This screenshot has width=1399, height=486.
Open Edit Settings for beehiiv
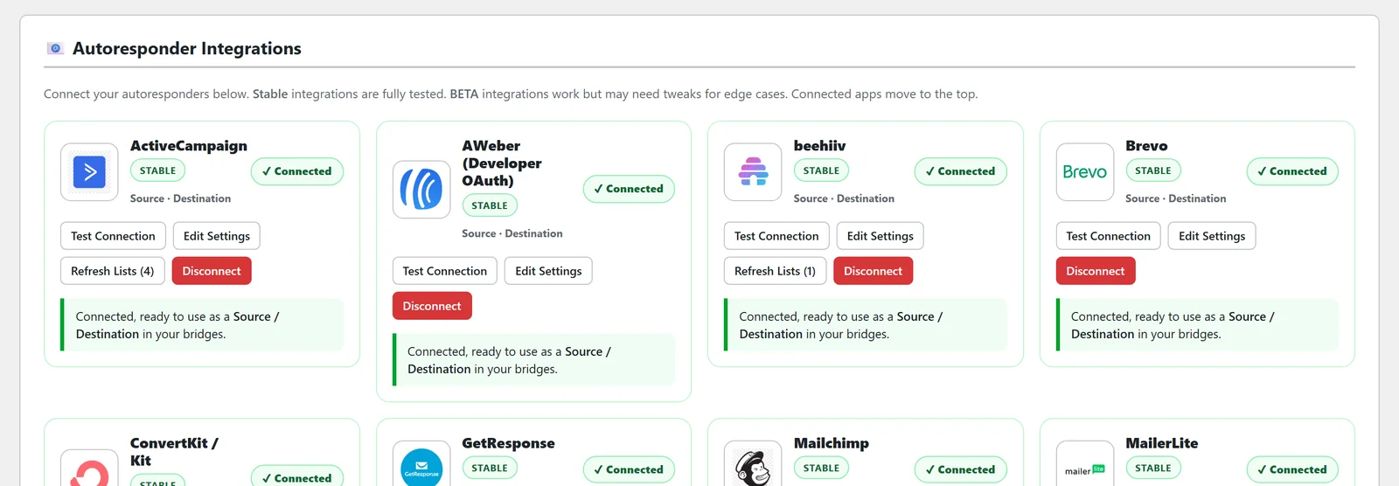click(x=880, y=236)
